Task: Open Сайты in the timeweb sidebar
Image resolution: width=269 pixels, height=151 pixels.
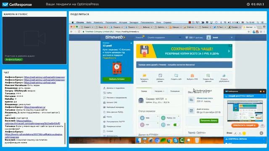Action: point(109,93)
